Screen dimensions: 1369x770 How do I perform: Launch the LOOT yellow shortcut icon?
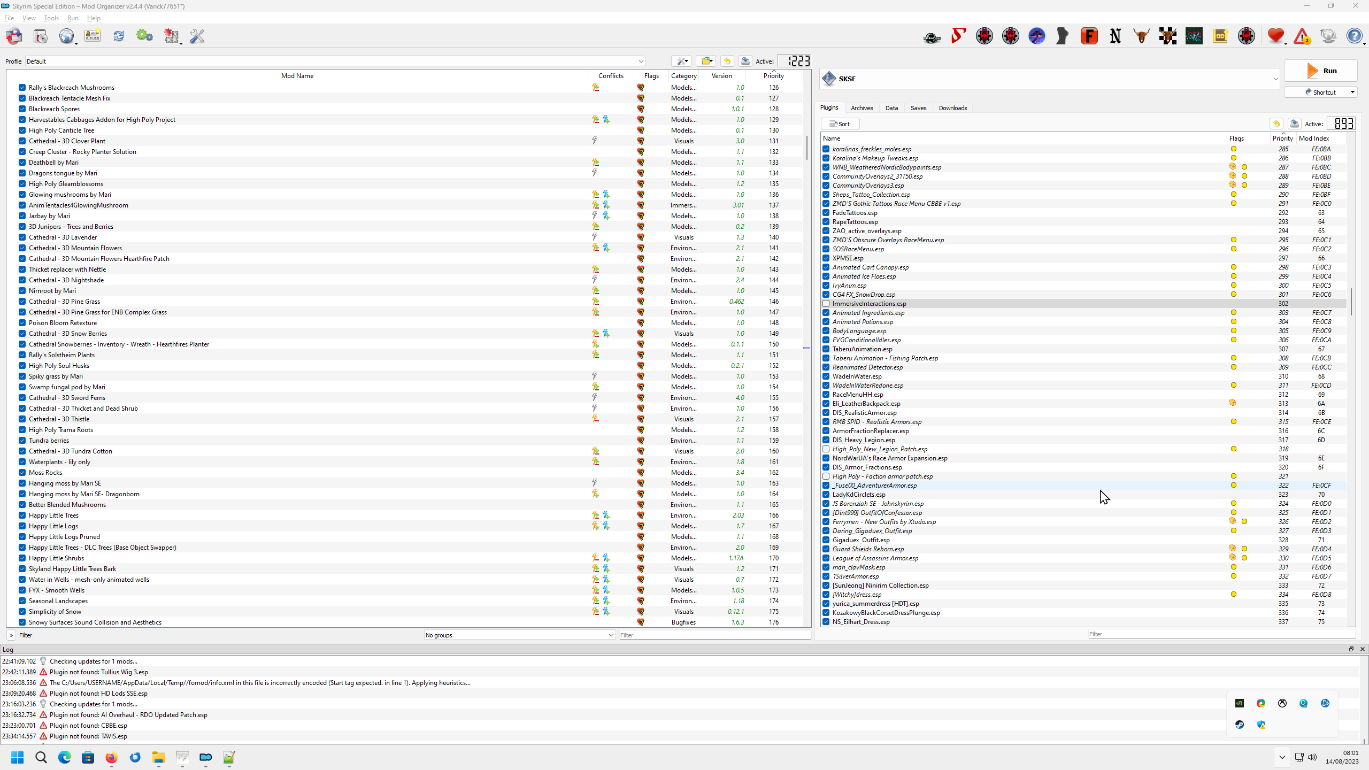1220,36
